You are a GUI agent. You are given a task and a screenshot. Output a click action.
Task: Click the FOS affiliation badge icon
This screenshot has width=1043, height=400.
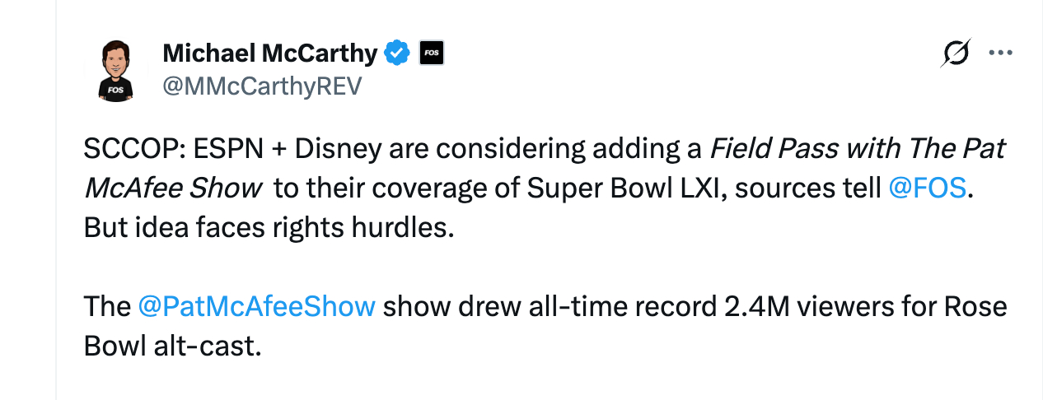point(432,53)
